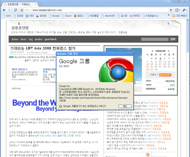
Task: Click the page vertical scrollbar thumb
Action: [x=187, y=37]
